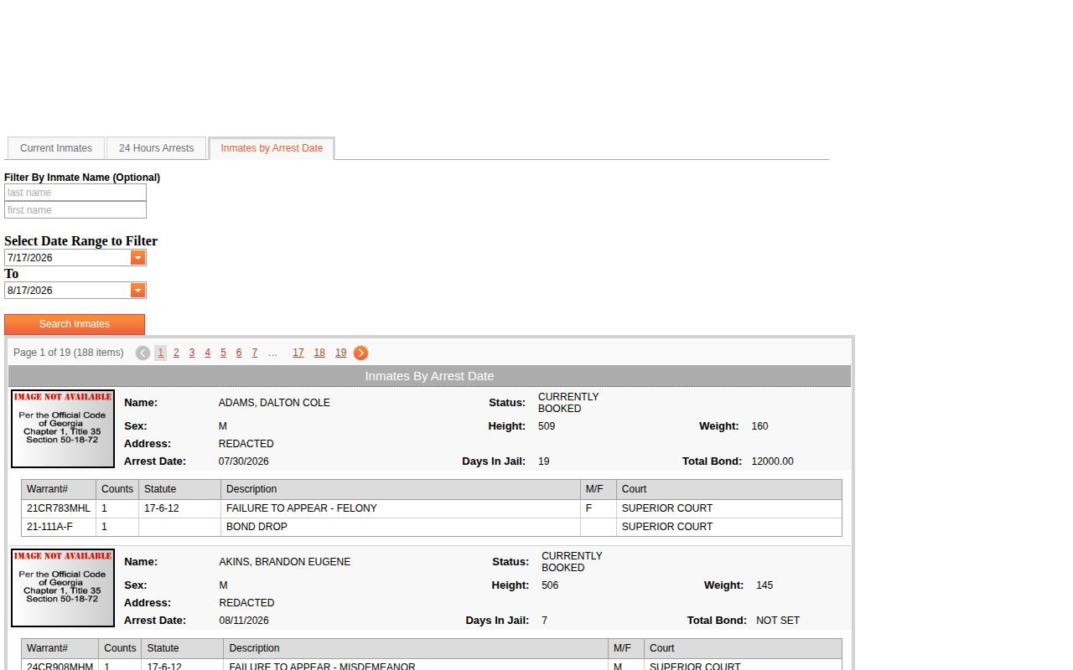The image size is (1073, 670).
Task: Click the current page number 1
Action: tap(160, 353)
